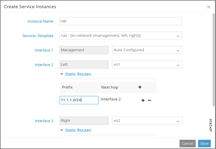Remove the 11.1.1.0/24 route with minus icon

pyautogui.click(x=150, y=101)
